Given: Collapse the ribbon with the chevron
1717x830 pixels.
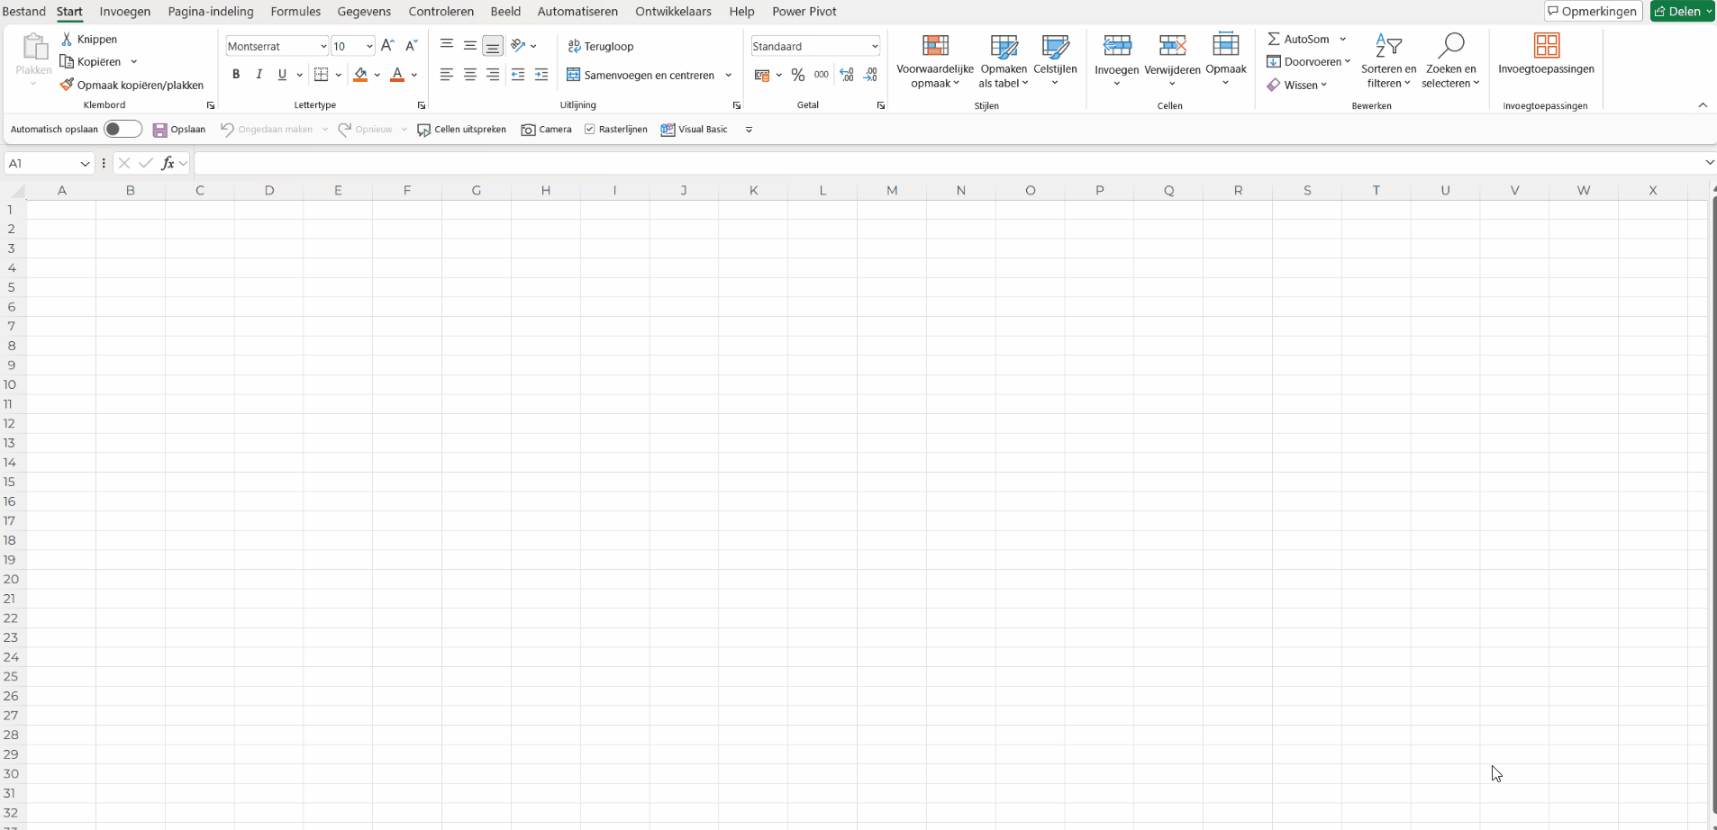Looking at the screenshot, I should (1703, 105).
